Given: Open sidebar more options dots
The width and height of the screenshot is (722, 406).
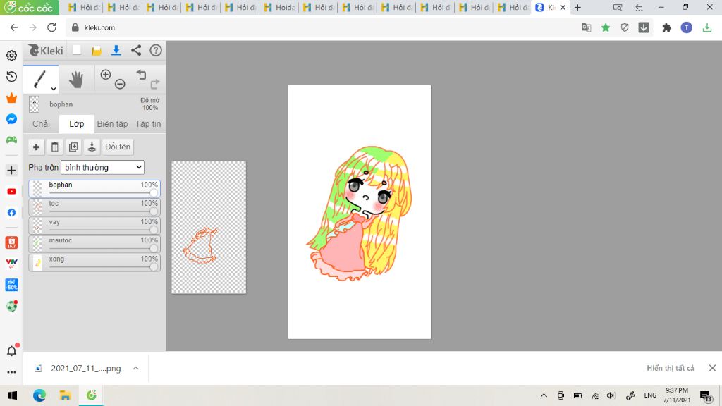Looking at the screenshot, I should [x=11, y=372].
